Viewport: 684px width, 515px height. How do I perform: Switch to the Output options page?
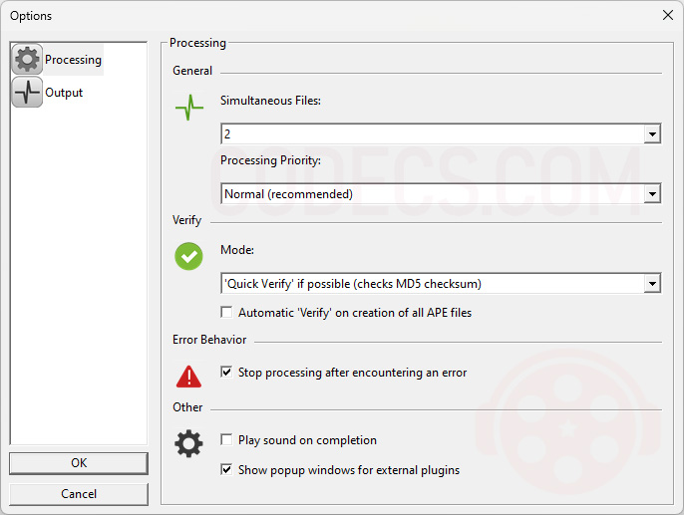pos(64,93)
